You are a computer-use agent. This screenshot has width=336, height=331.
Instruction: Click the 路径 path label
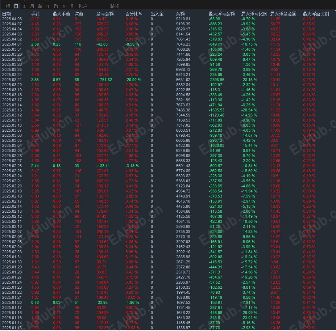point(115,7)
